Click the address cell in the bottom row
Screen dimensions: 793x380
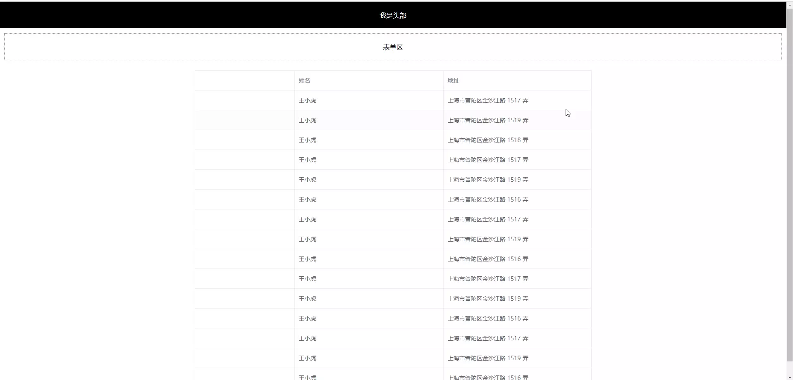[x=488, y=377]
